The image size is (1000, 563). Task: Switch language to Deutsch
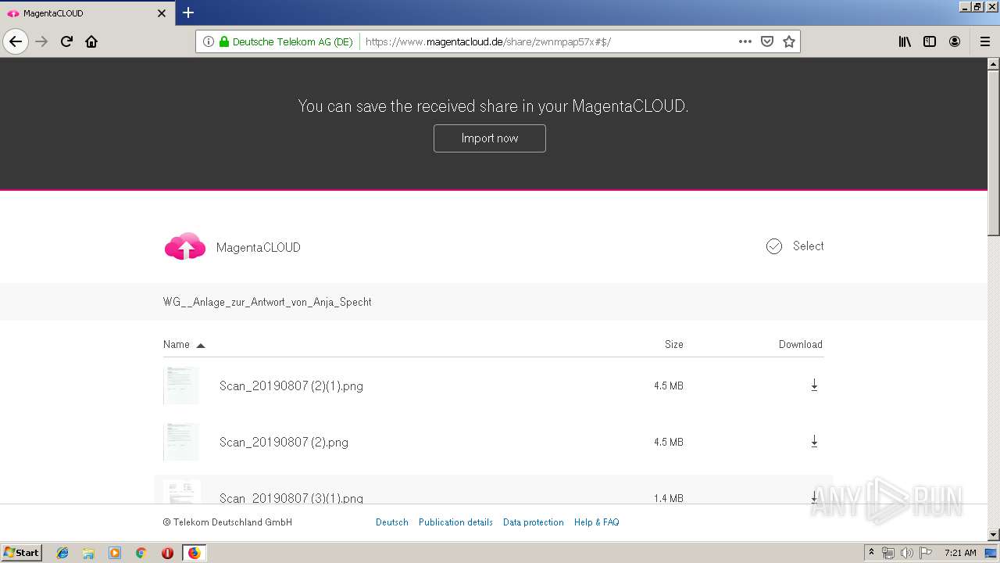(x=392, y=522)
